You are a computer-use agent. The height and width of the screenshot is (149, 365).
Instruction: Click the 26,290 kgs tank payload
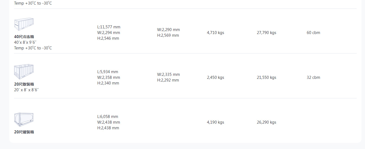[266, 122]
